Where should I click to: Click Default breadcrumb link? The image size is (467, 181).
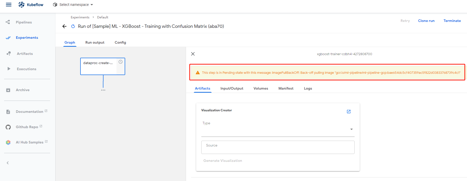[103, 17]
